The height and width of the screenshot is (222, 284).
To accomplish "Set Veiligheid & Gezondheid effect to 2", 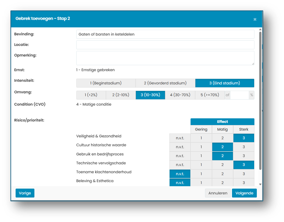I will coord(222,138).
